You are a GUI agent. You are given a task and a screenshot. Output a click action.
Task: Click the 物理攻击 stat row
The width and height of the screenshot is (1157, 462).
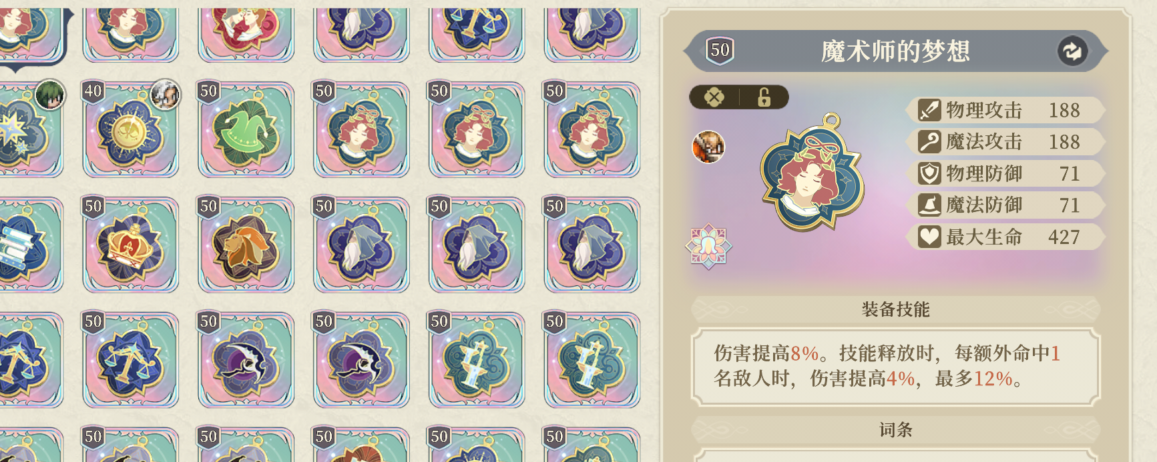[1005, 110]
